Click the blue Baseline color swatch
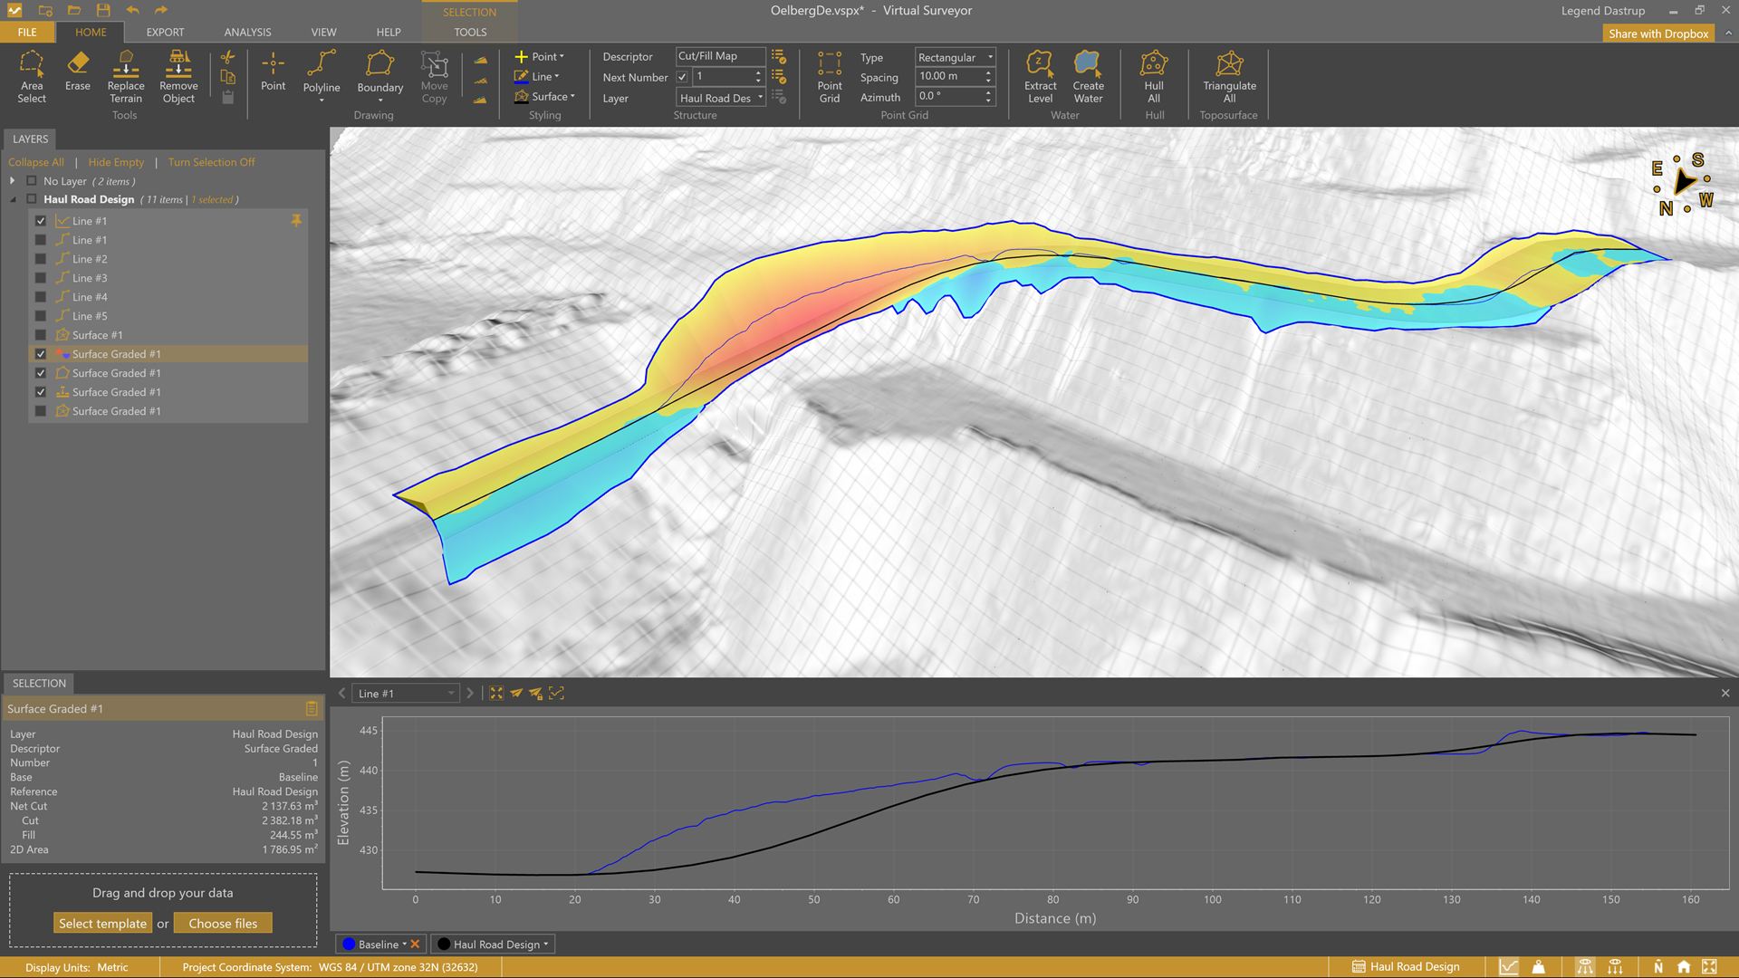1739x978 pixels. click(x=349, y=944)
